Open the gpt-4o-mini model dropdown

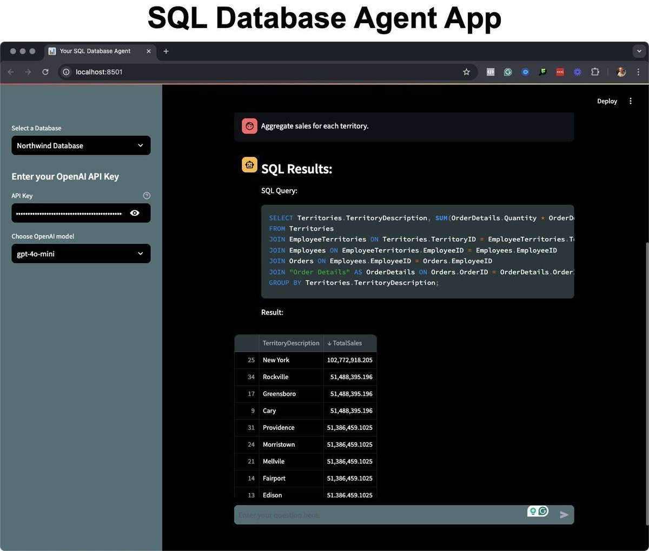[81, 254]
